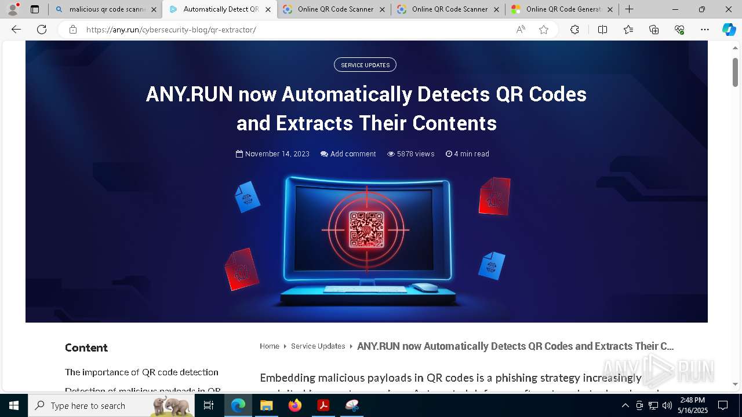Show hidden tray icons chevron
The image size is (742, 417).
625,405
